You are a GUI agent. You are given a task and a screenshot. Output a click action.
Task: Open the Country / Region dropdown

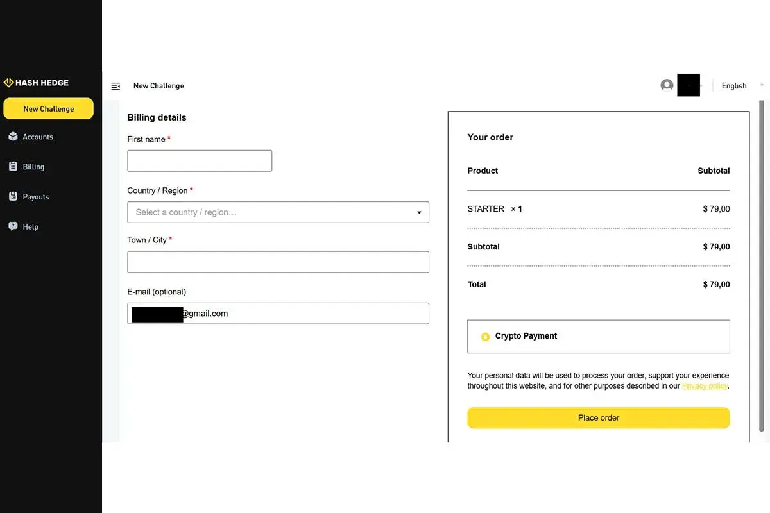tap(278, 212)
